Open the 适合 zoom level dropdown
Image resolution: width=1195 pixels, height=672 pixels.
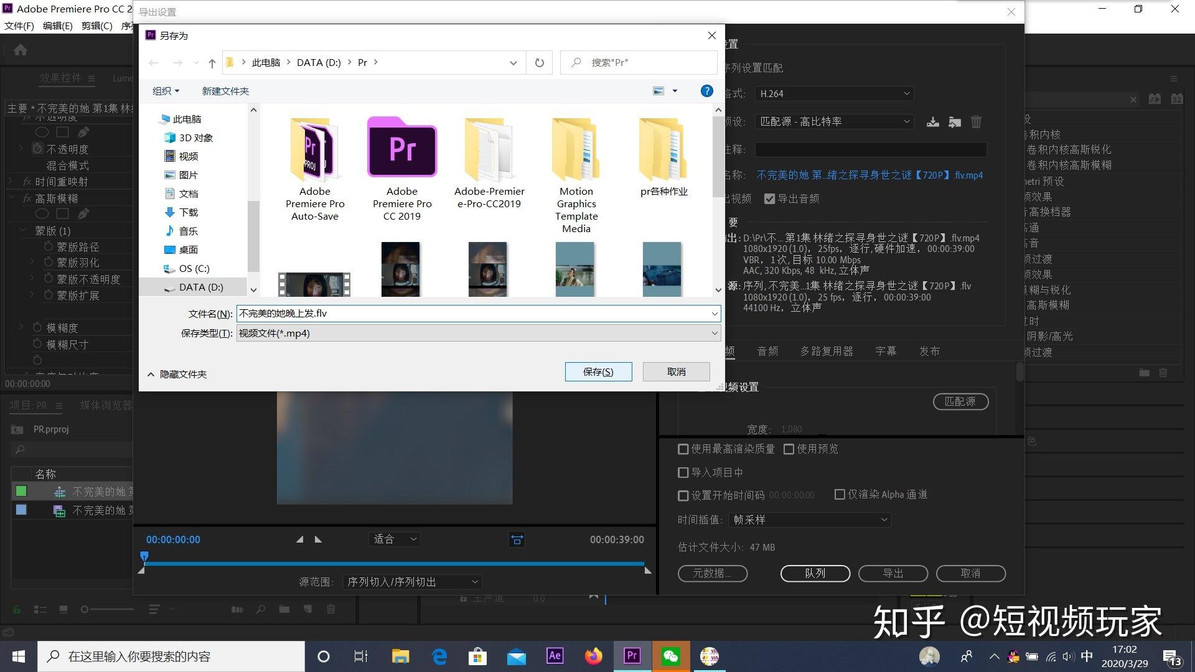point(395,539)
